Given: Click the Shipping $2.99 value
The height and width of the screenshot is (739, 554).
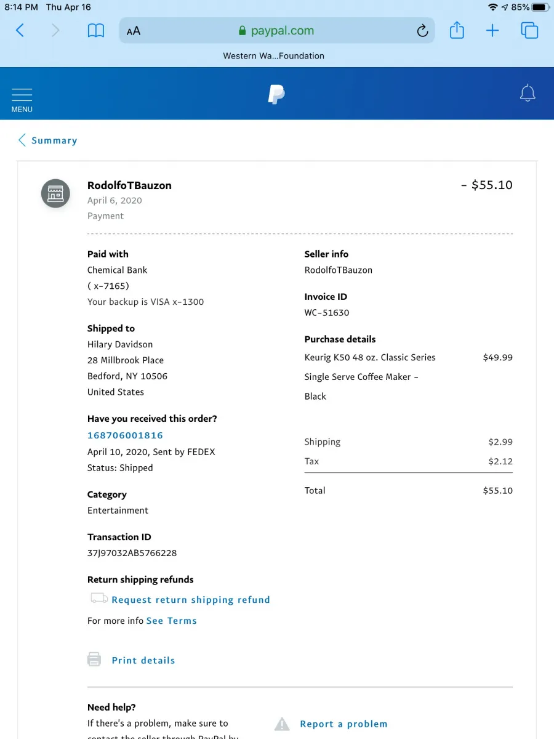Looking at the screenshot, I should click(500, 442).
